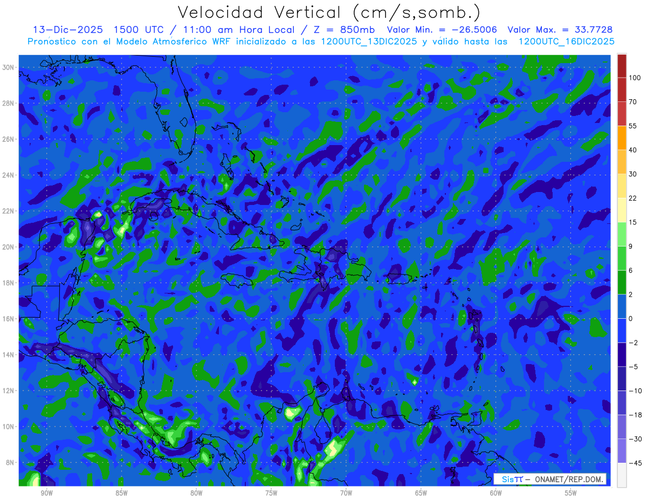The image size is (647, 500).
Task: Click the '75W' longitude axis label
Action: [271, 493]
